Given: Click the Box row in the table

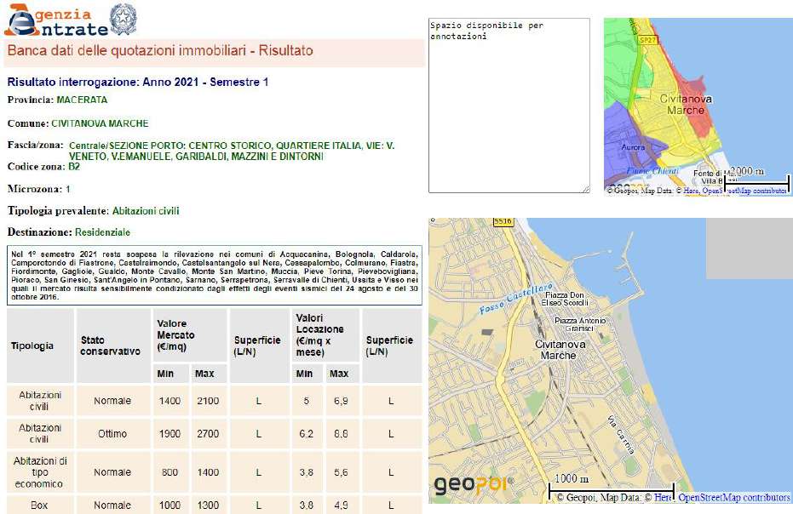Looking at the screenshot, I should 41,505.
